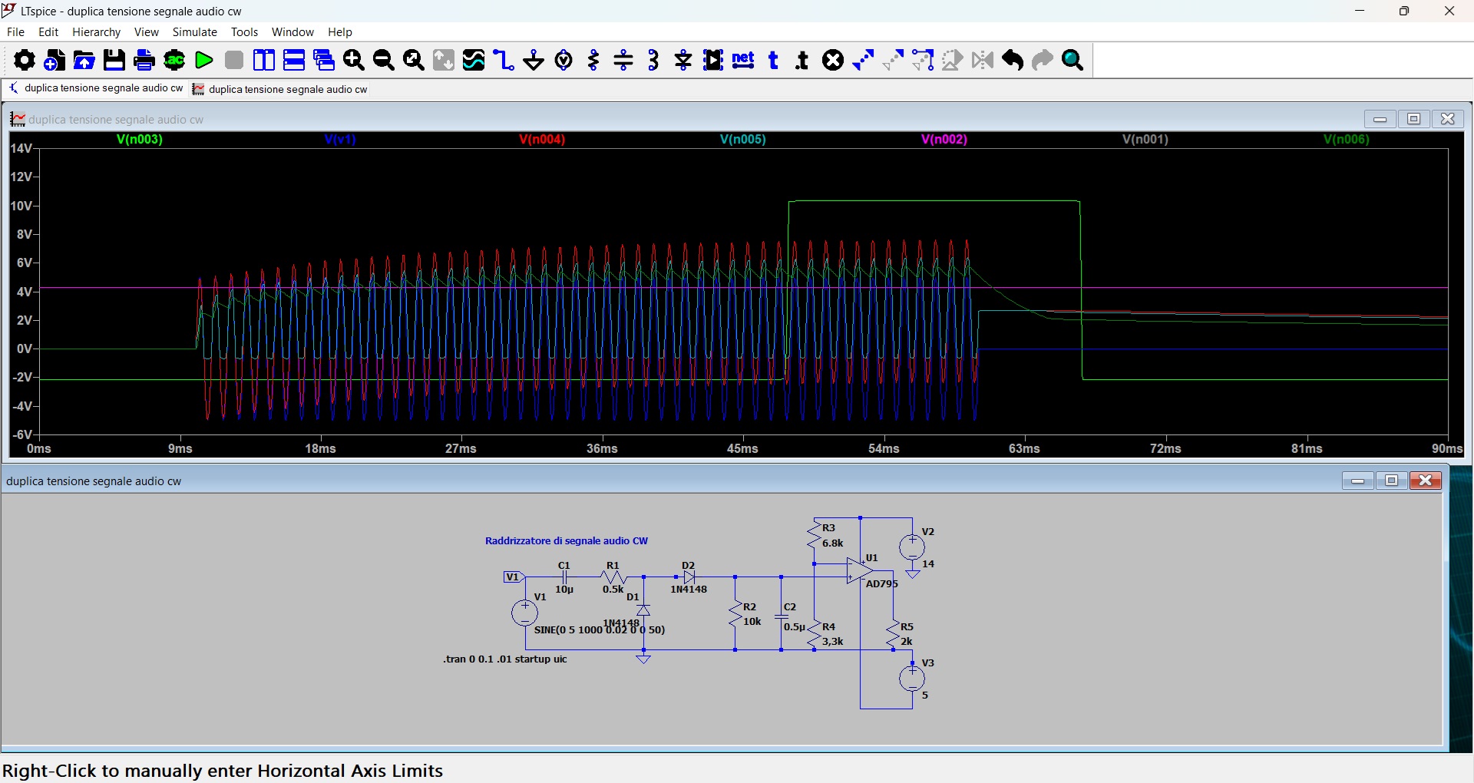Select the Resistor component tool
Viewport: 1474px width, 783px height.
tap(593, 60)
